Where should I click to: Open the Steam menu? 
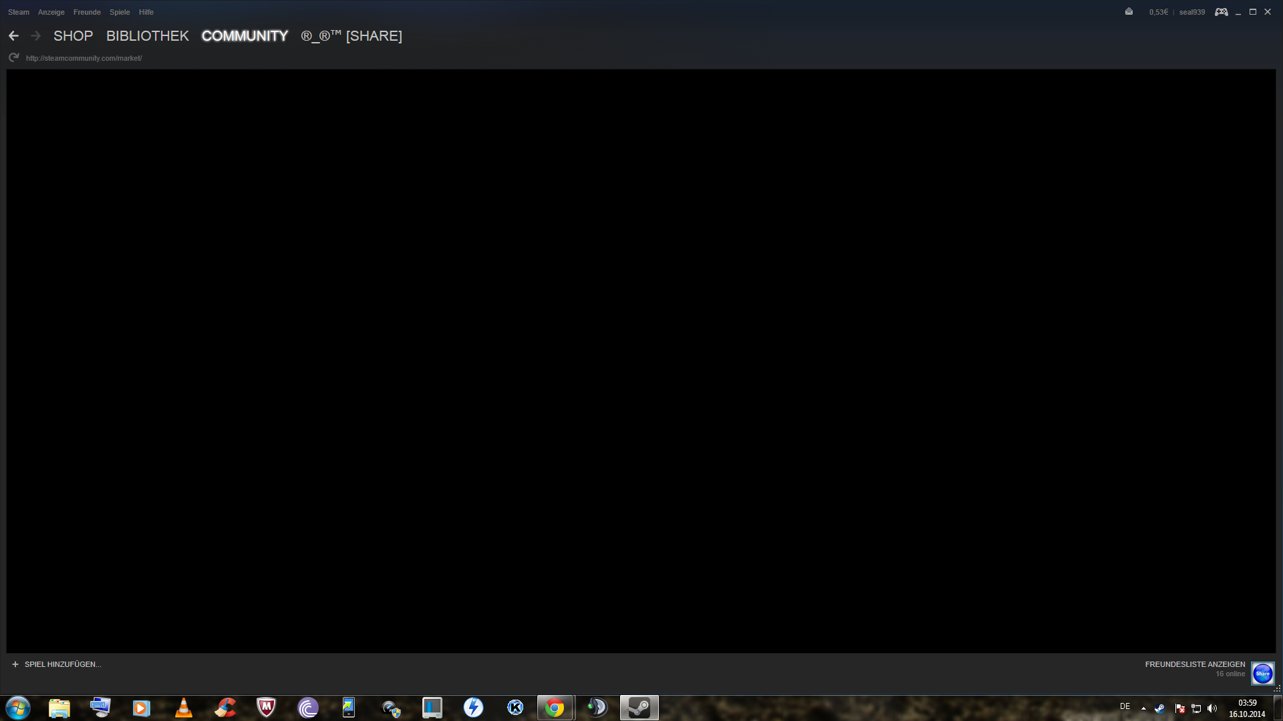[x=19, y=12]
